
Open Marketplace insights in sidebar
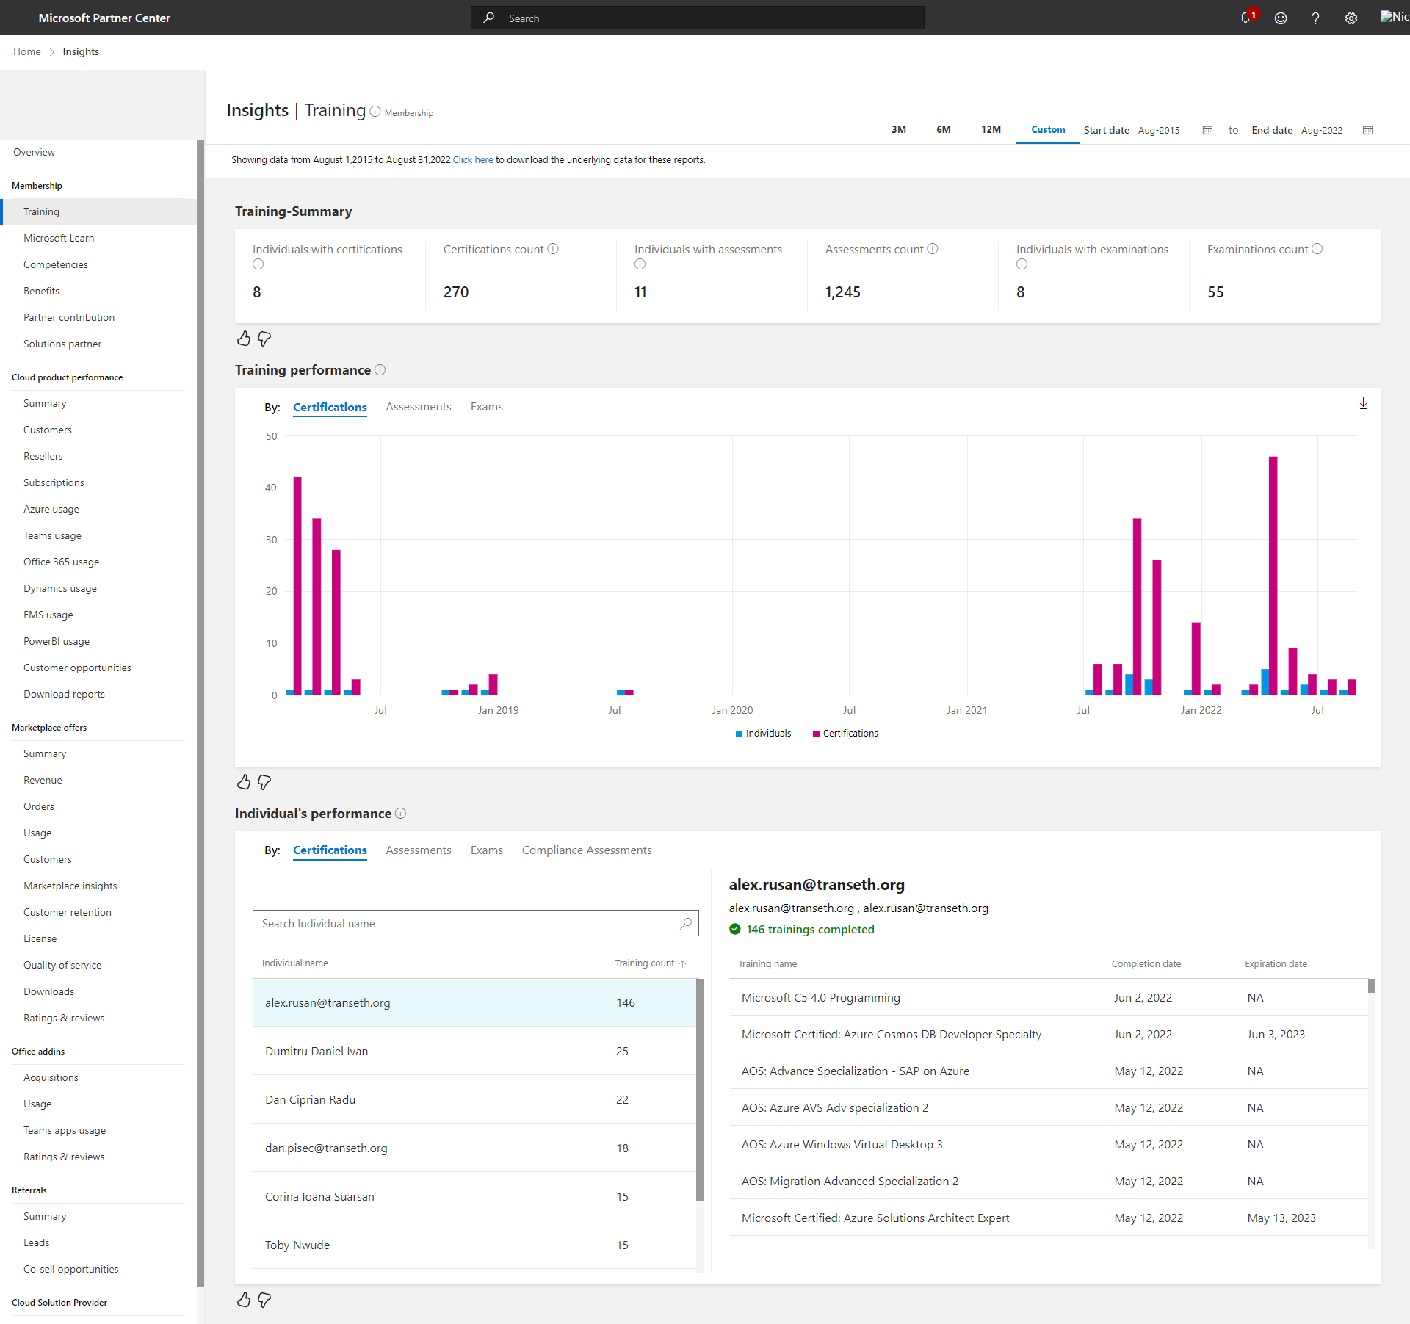pos(70,886)
